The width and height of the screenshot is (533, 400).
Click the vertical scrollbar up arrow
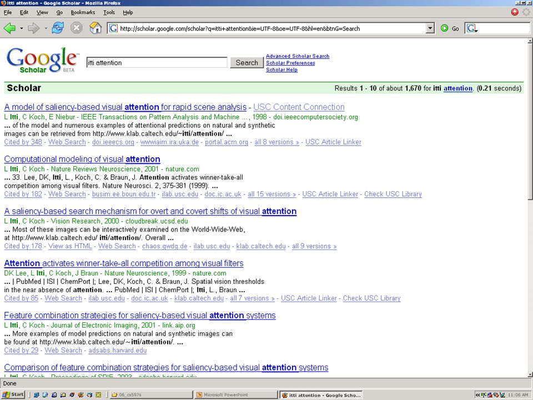(530, 41)
